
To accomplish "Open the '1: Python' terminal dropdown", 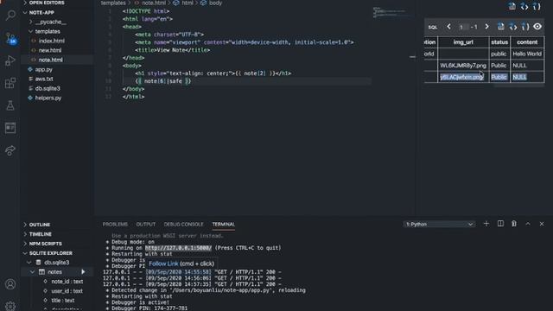I will point(439,224).
